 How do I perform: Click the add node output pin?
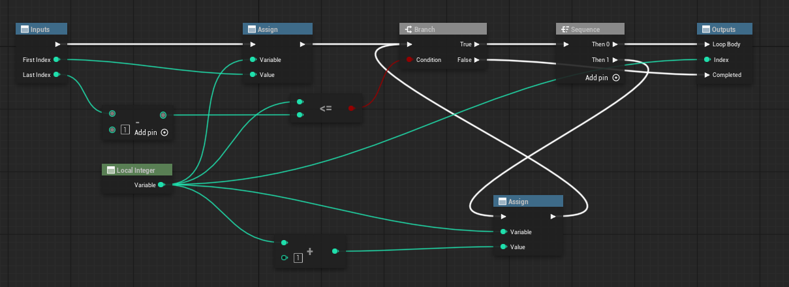(335, 251)
